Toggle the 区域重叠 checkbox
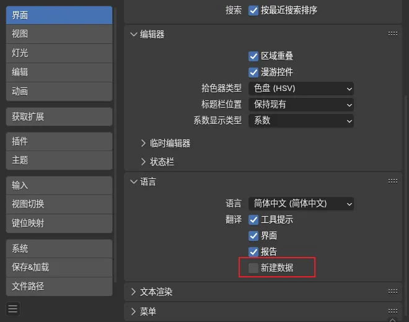Viewport: 409px width, 322px height. (253, 56)
